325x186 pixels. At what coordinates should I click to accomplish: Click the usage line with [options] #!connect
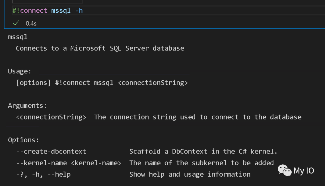tap(102, 83)
